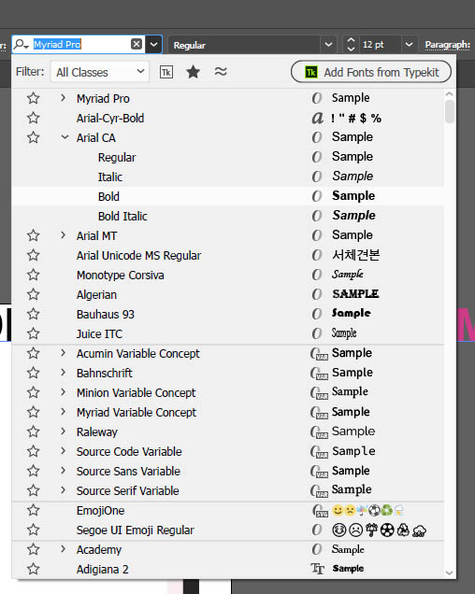Click the font list scrollbar thumb
The height and width of the screenshot is (594, 475).
[x=450, y=111]
